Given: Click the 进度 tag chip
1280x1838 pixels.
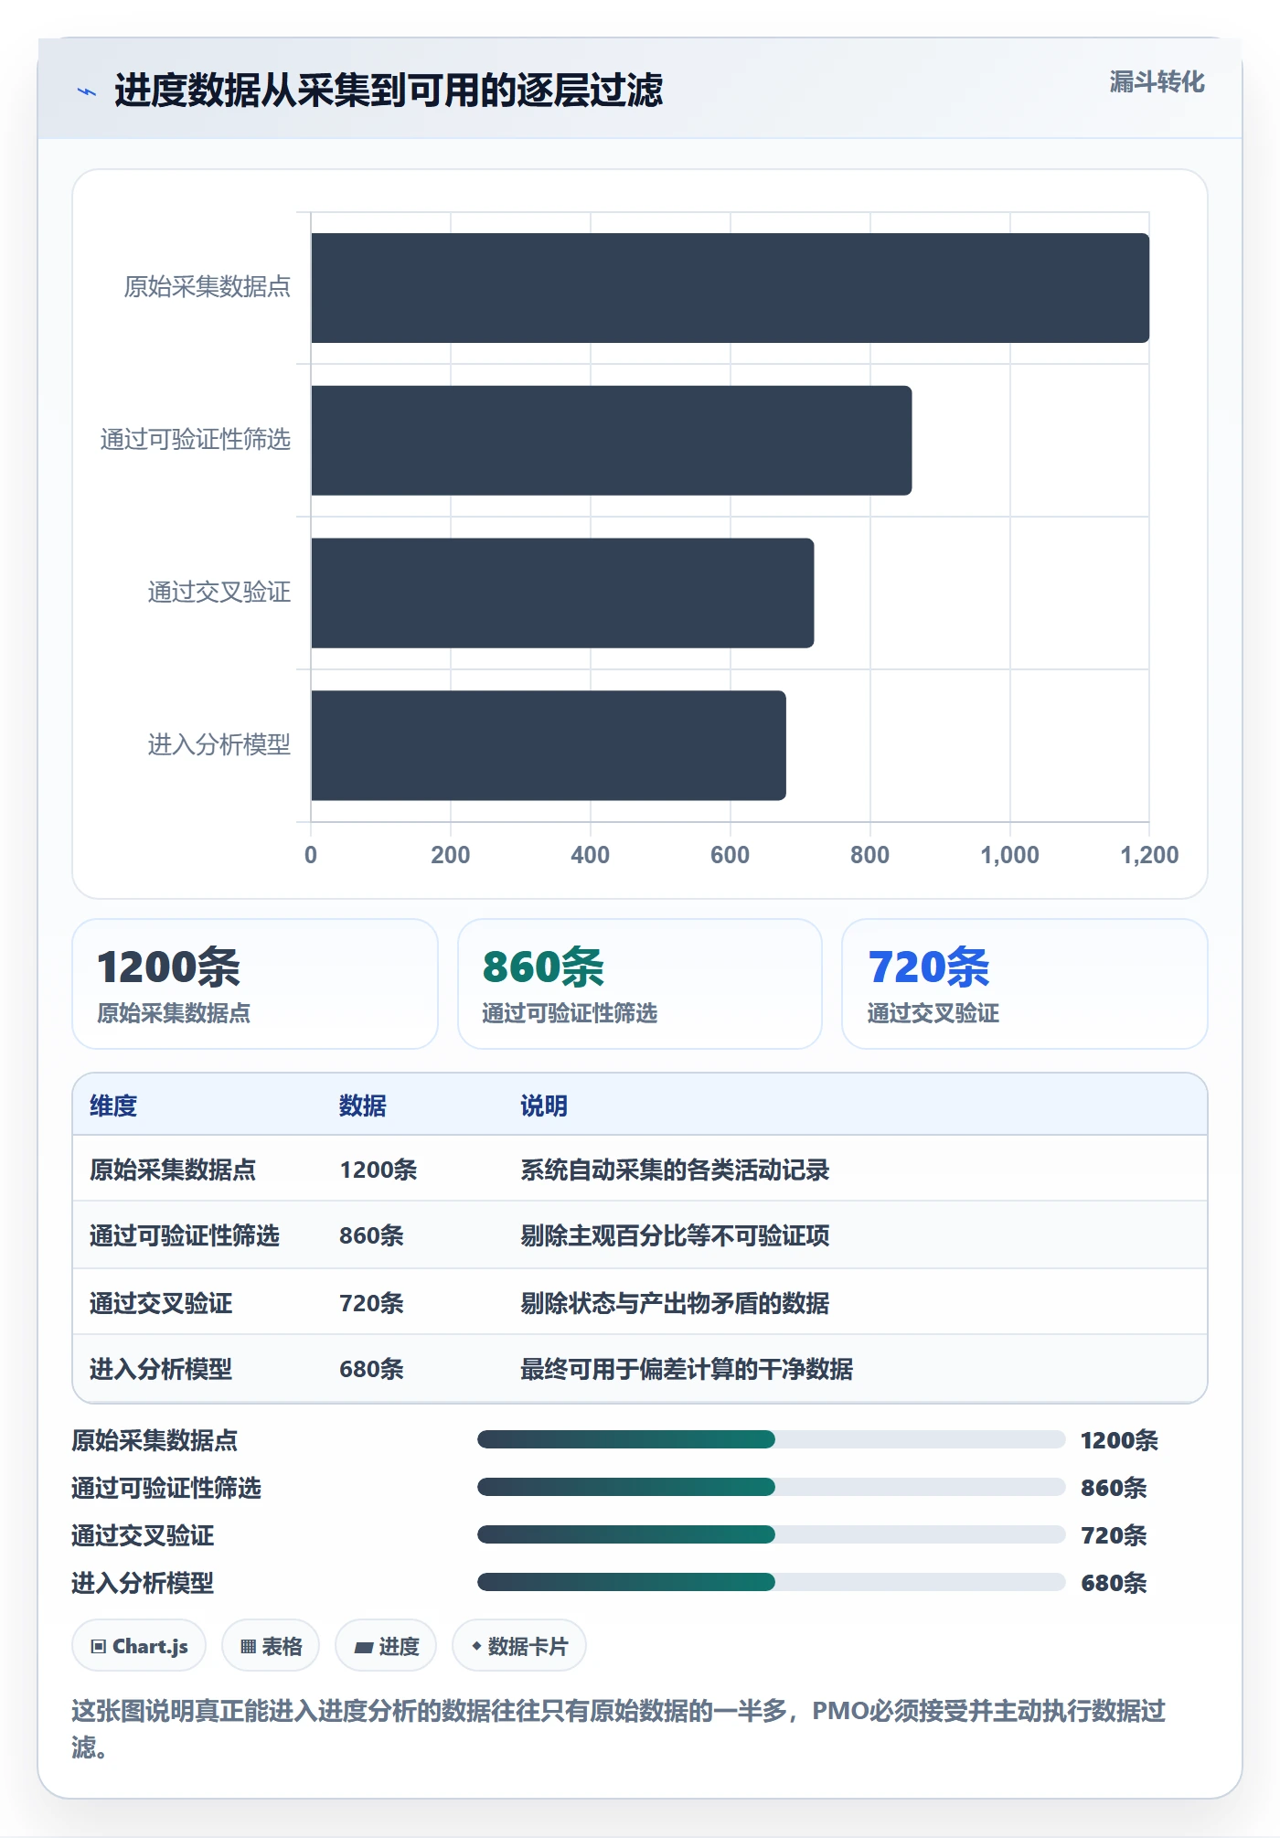Looking at the screenshot, I should coord(386,1646).
